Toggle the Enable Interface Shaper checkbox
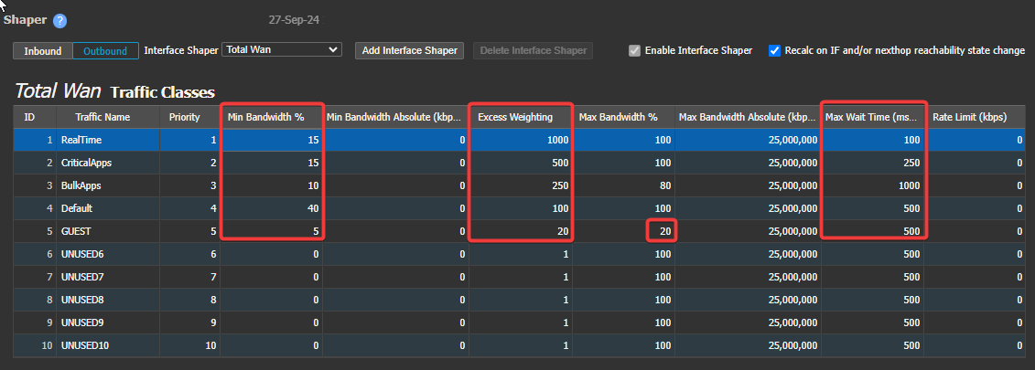This screenshot has width=1035, height=370. (x=635, y=51)
